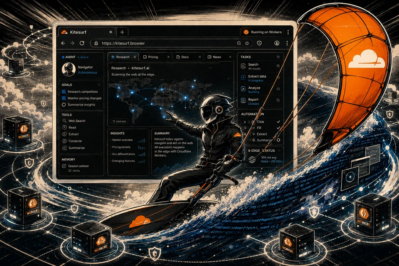Close the Pricing tab

168,57
